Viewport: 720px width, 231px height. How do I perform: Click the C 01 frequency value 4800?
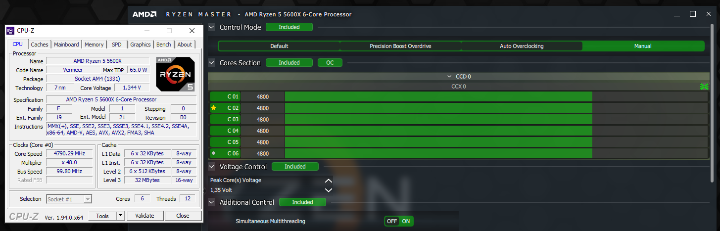(263, 96)
